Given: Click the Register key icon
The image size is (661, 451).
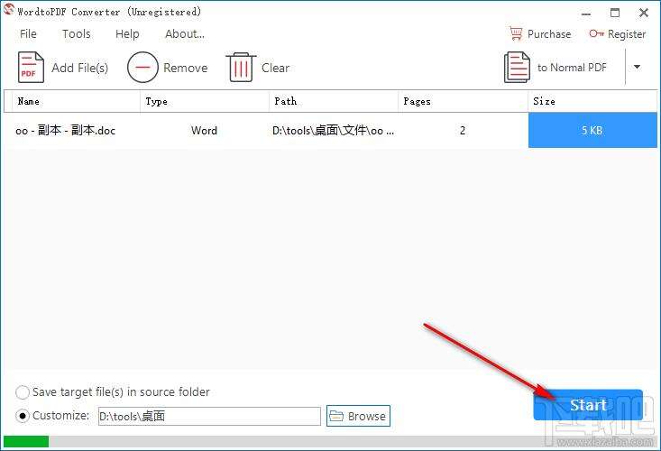Looking at the screenshot, I should [596, 33].
